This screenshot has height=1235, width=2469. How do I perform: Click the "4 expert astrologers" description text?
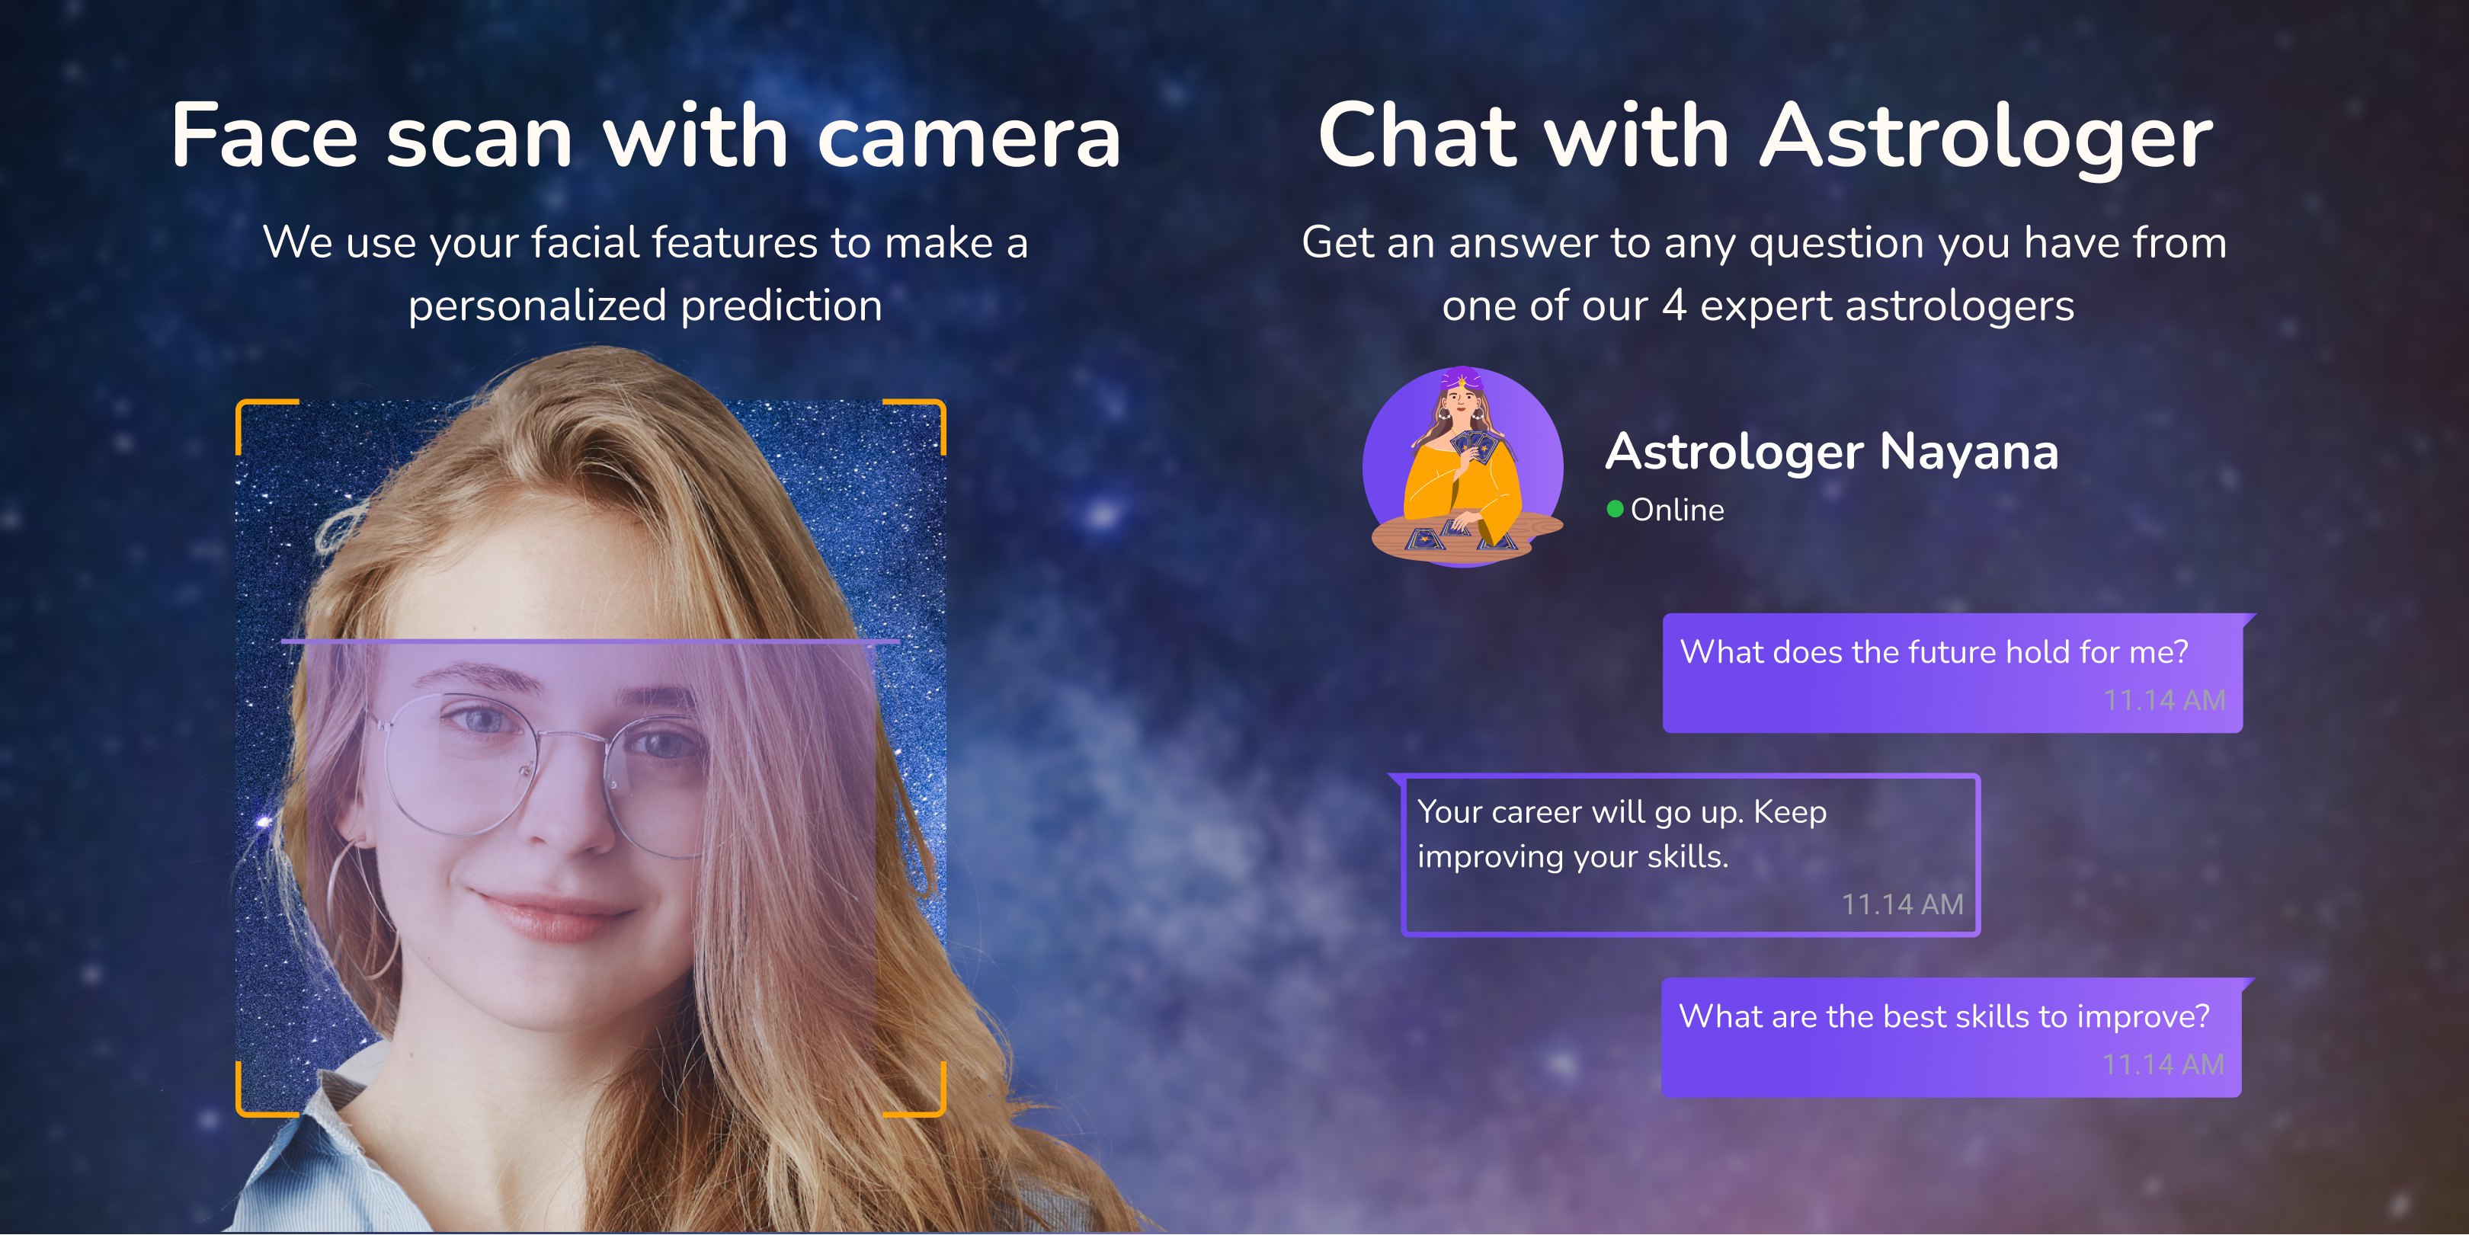point(1867,306)
